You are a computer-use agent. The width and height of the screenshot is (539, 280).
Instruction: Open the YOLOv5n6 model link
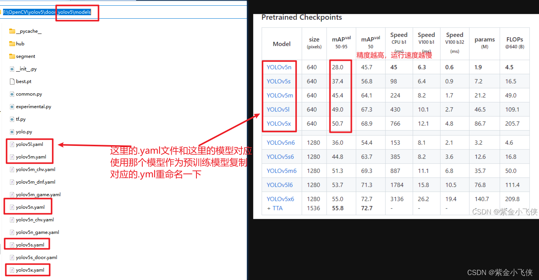281,142
